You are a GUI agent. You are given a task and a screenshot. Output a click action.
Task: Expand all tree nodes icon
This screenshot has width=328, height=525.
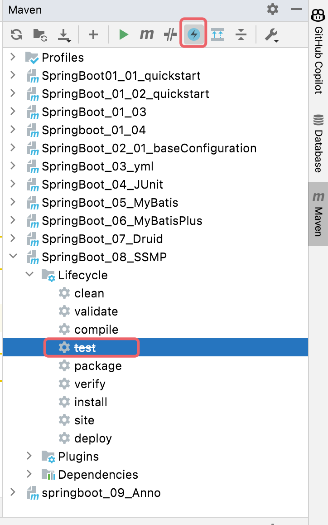tap(217, 34)
